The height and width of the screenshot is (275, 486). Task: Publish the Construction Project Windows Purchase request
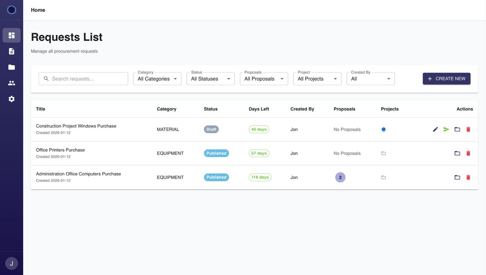click(x=447, y=129)
